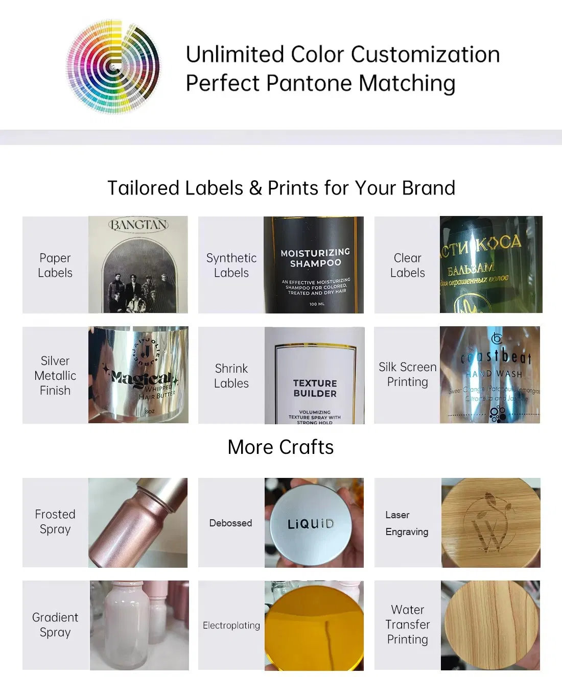Click the Texture Builder bottle photo
Screen dimensions: 562x677
click(314, 376)
